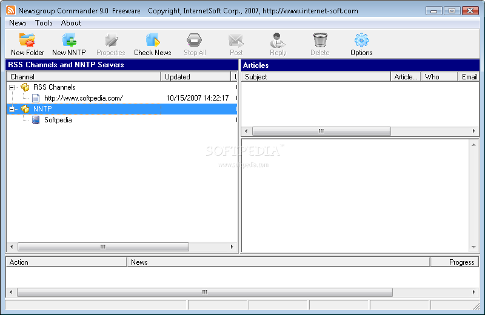Screen dimensions: 485x315
Task: Click the Who column header
Action: pos(439,77)
